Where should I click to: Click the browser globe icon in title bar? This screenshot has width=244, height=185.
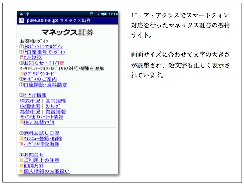21,21
